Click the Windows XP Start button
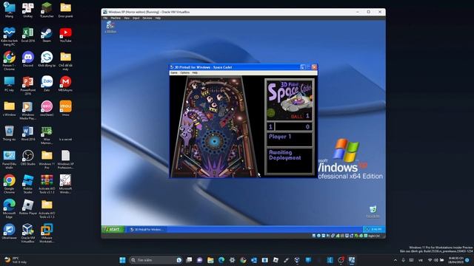 pos(113,230)
